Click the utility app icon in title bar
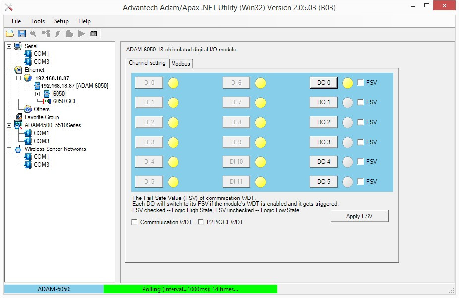Image resolution: width=459 pixels, height=298 pixels. click(x=9, y=7)
